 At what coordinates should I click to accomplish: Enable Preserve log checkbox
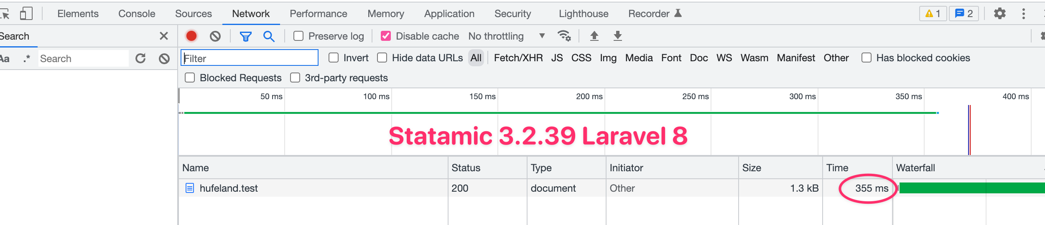[298, 36]
